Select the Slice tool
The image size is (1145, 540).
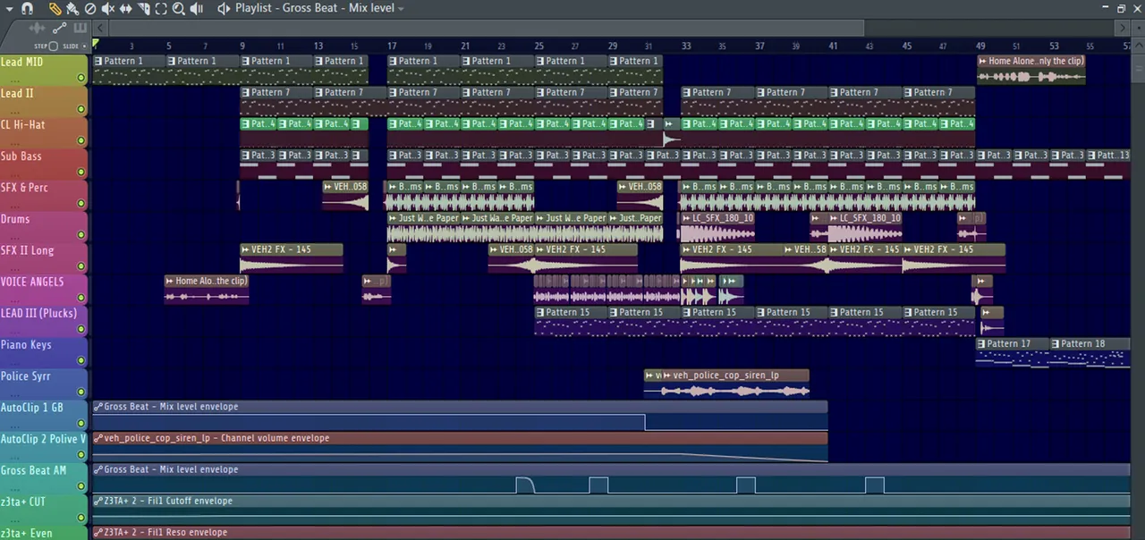pyautogui.click(x=143, y=8)
